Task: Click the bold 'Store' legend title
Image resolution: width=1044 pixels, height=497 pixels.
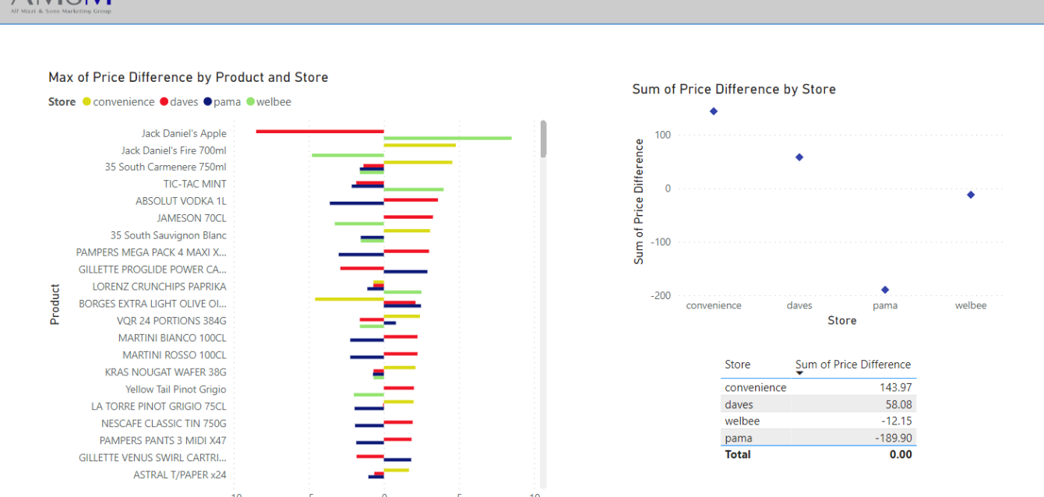Action: coord(62,102)
